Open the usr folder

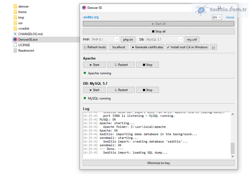tap(18, 23)
